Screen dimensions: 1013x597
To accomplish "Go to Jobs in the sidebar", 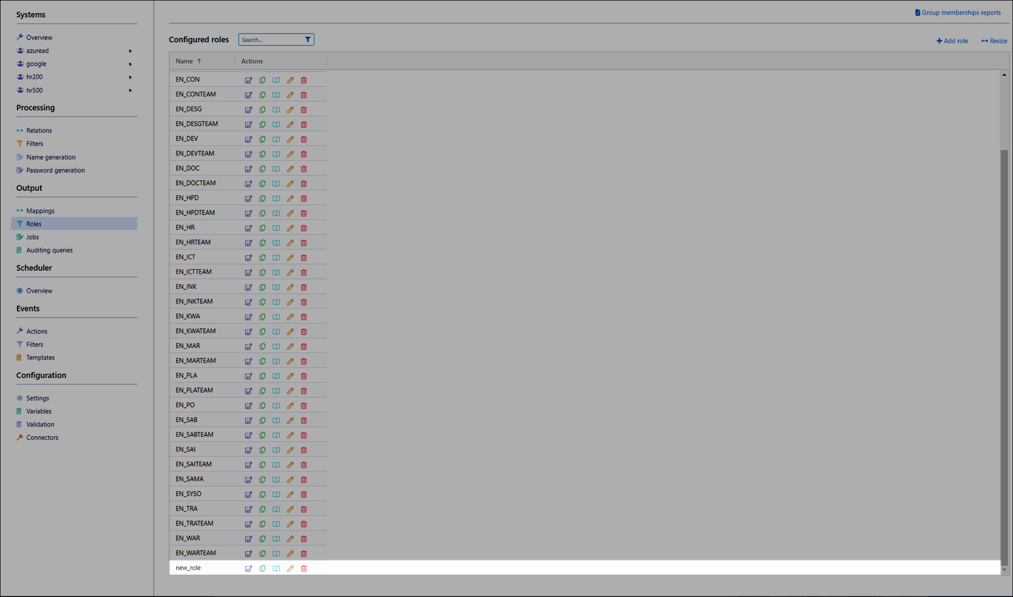I will click(33, 237).
